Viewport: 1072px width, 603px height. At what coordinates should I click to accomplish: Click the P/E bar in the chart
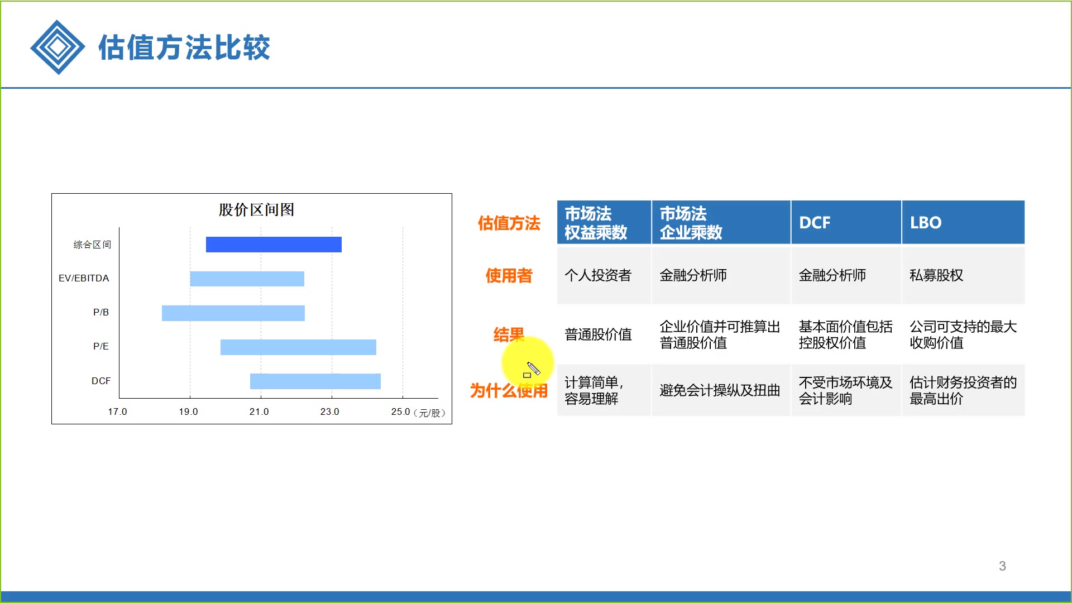(x=299, y=346)
